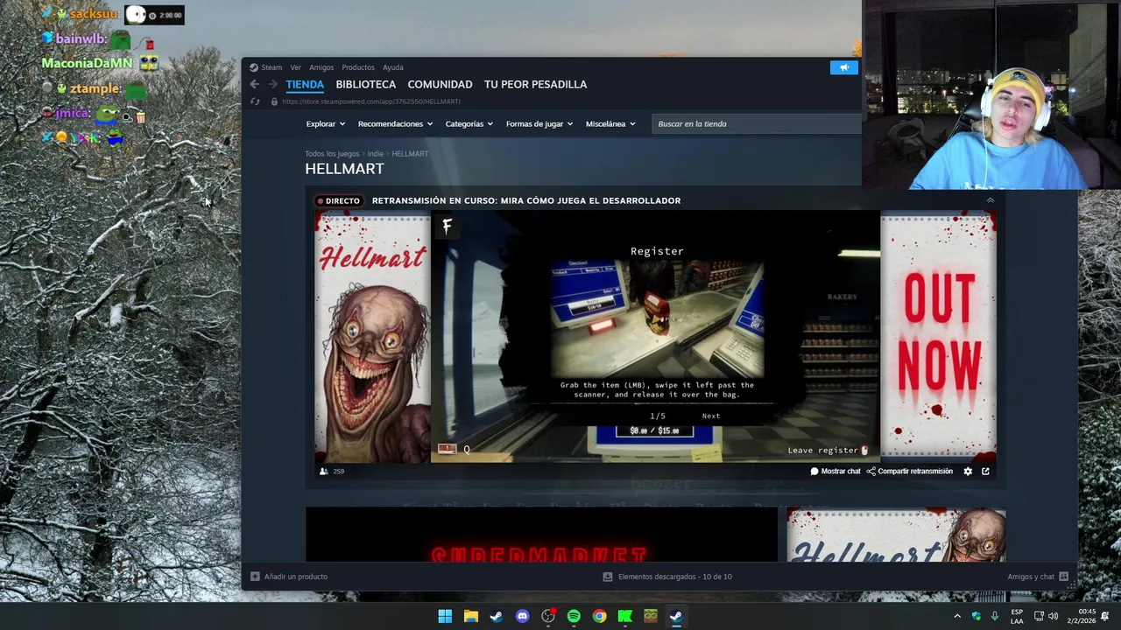The height and width of the screenshot is (630, 1121).
Task: Expand the Recomendaciones dropdown
Action: point(395,124)
